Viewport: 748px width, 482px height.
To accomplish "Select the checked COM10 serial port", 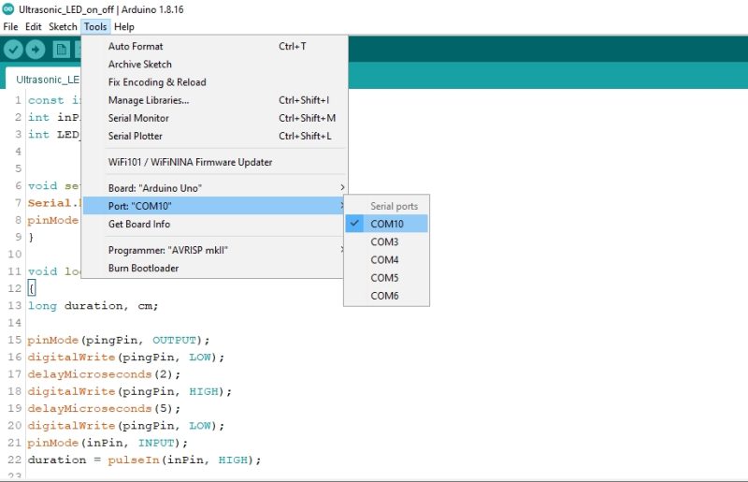I will 387,224.
